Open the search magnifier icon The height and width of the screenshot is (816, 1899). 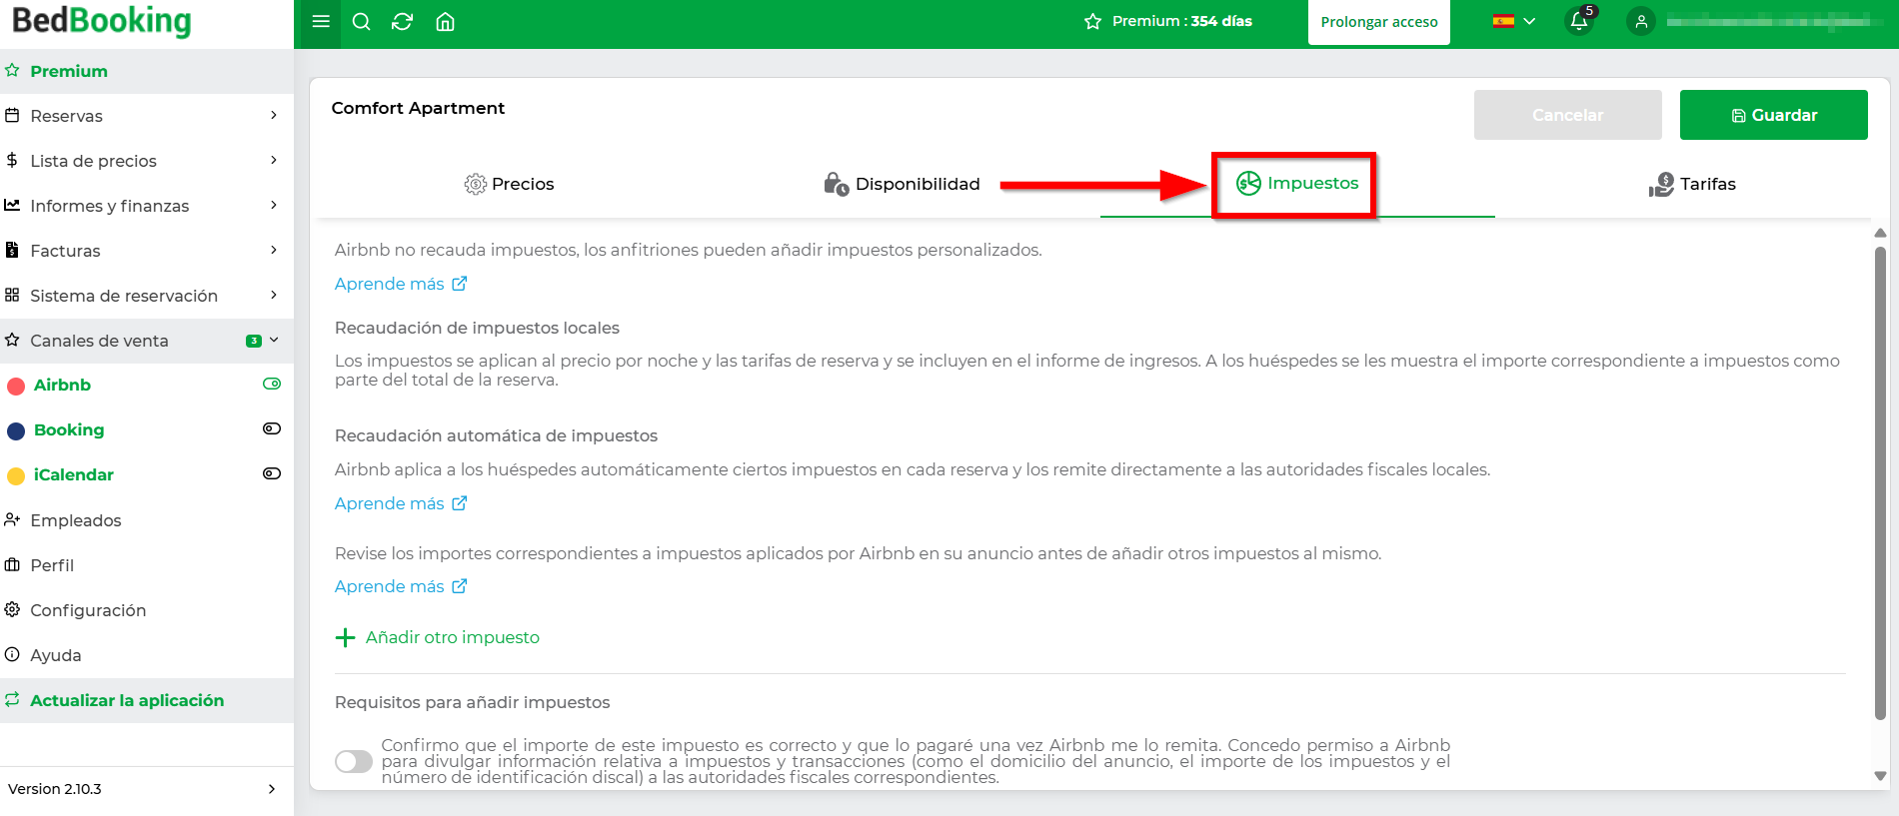point(362,21)
